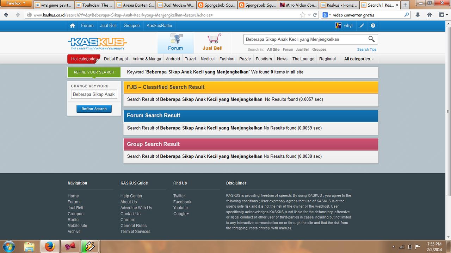Open the whyl user menu

coord(348,26)
